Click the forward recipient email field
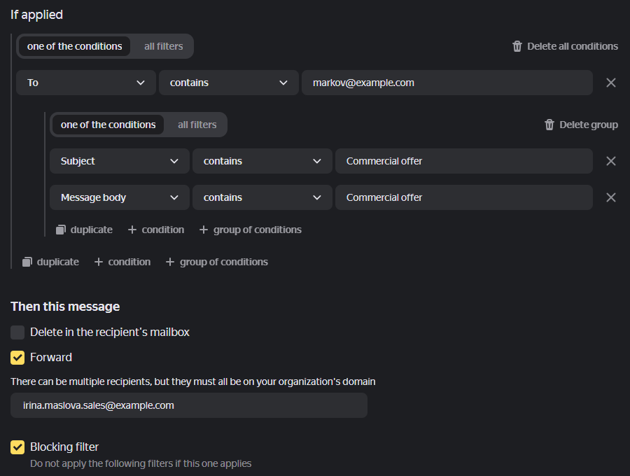This screenshot has width=630, height=476. point(189,405)
